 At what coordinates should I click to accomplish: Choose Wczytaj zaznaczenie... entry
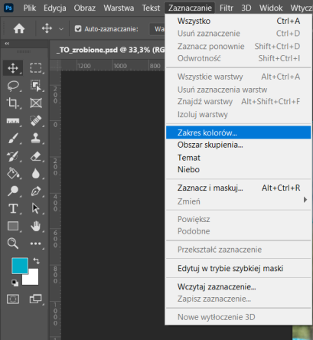(x=238, y=287)
